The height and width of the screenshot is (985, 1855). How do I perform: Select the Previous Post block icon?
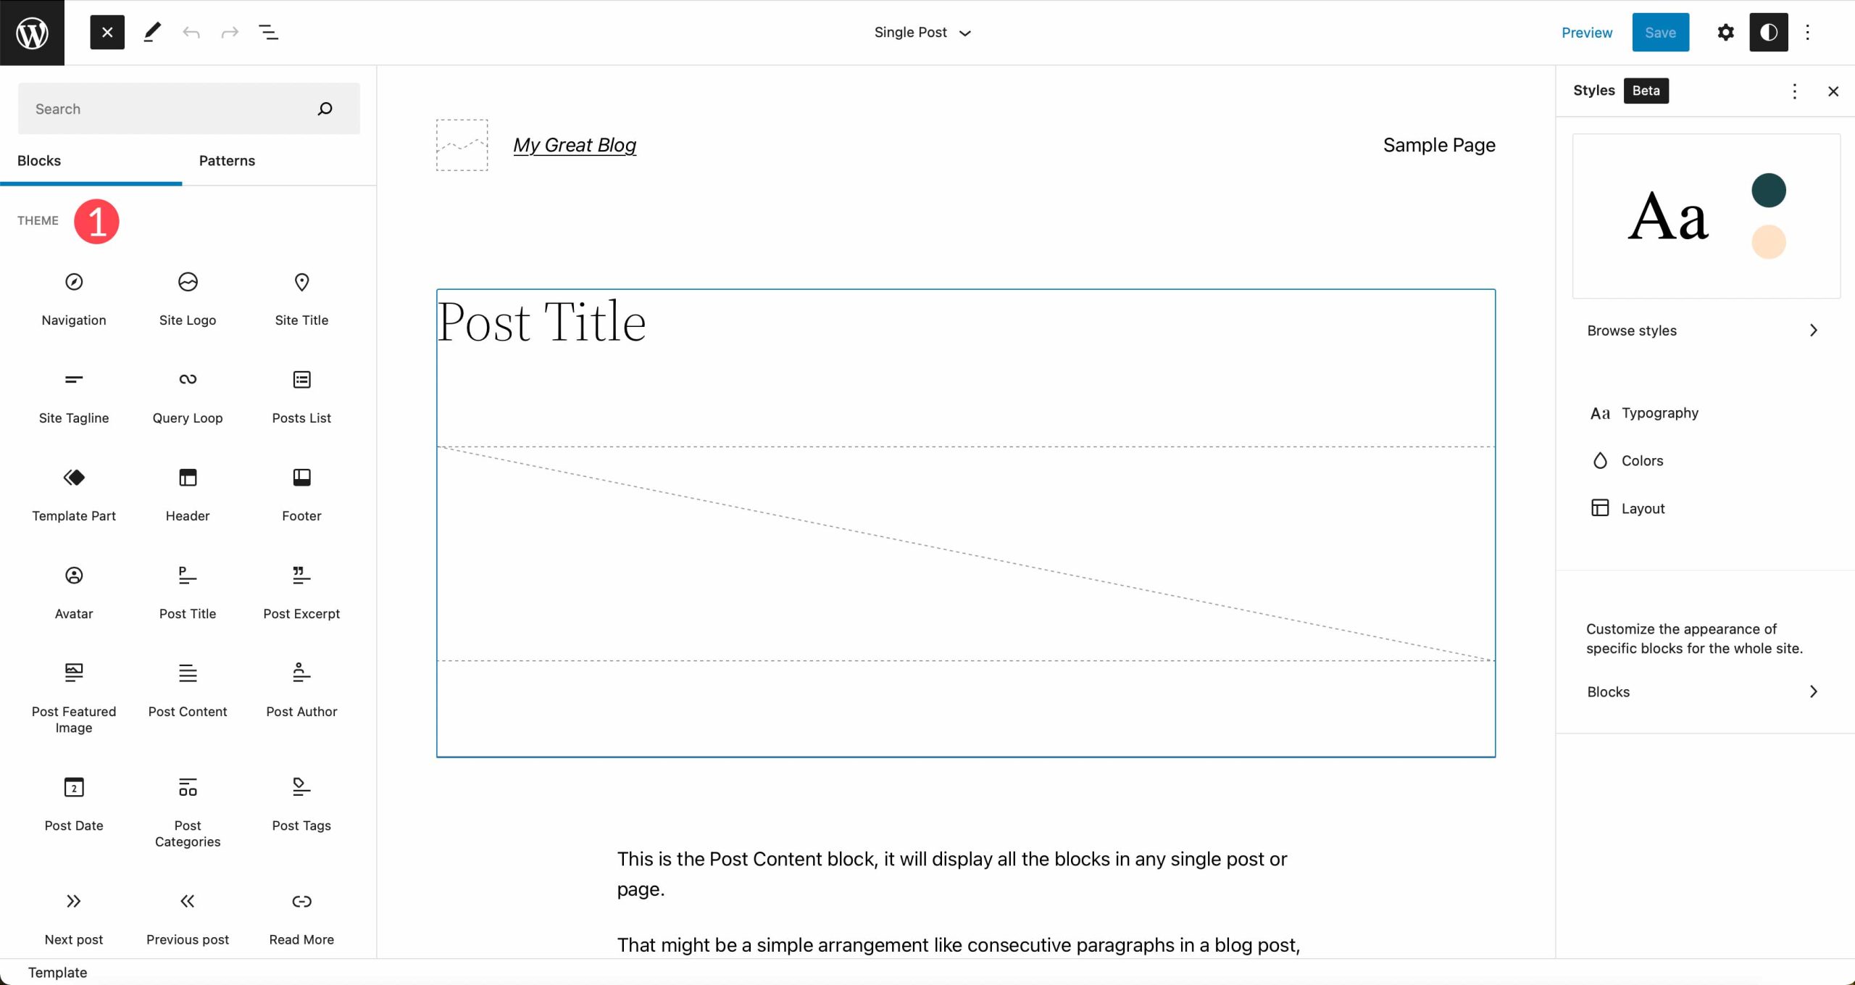click(186, 902)
